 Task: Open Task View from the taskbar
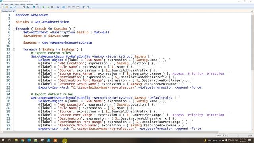(x=10, y=140)
